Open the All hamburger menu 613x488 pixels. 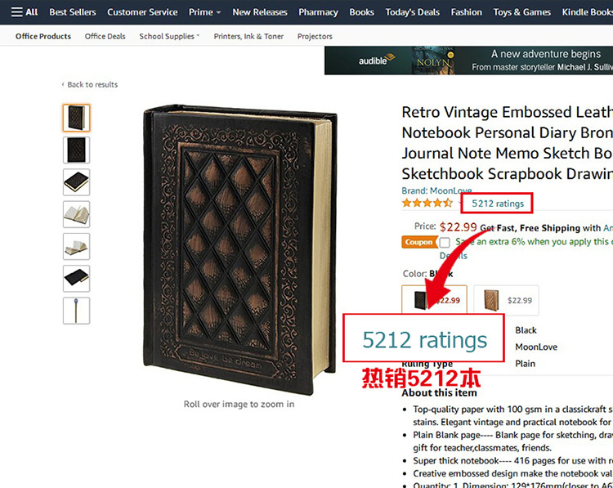pyautogui.click(x=25, y=12)
